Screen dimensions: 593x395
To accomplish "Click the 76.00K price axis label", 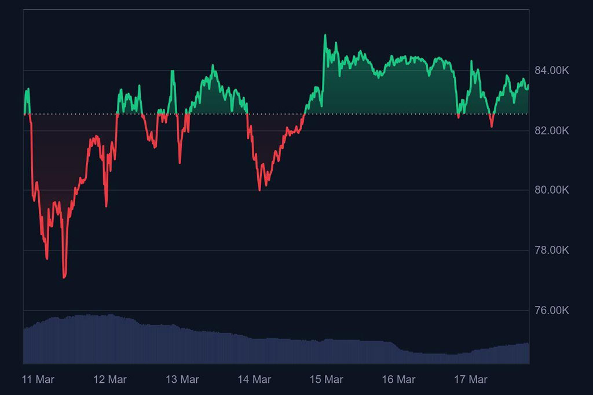I will pos(551,310).
